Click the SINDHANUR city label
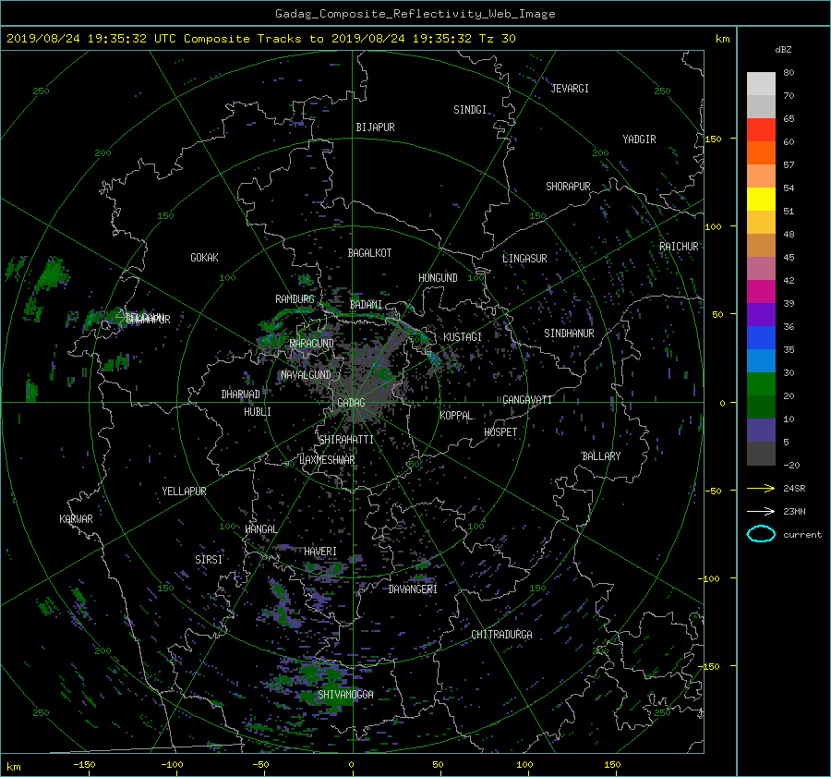Viewport: 831px width, 777px height. click(x=569, y=334)
